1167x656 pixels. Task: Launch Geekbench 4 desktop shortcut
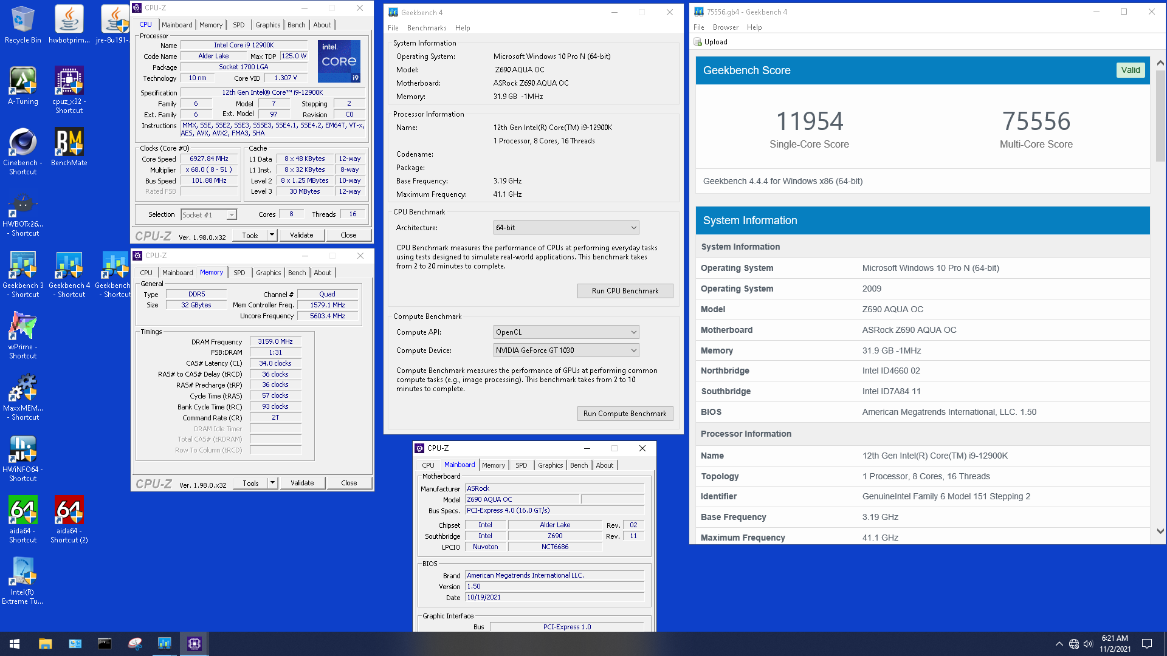[69, 274]
